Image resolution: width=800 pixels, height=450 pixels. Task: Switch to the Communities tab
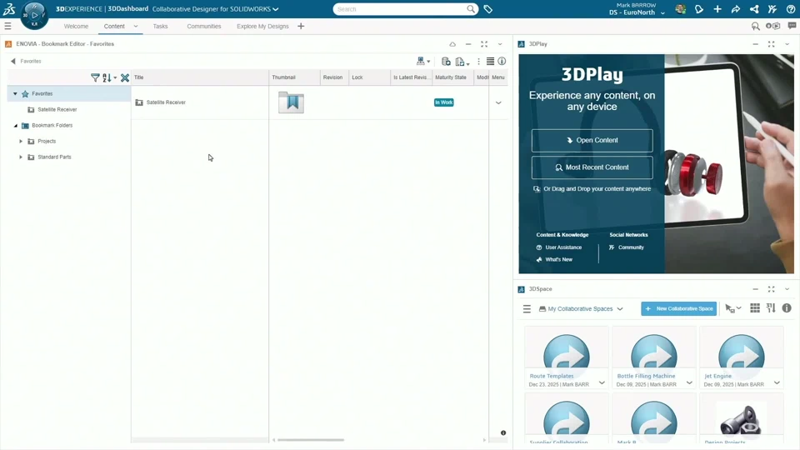point(204,26)
